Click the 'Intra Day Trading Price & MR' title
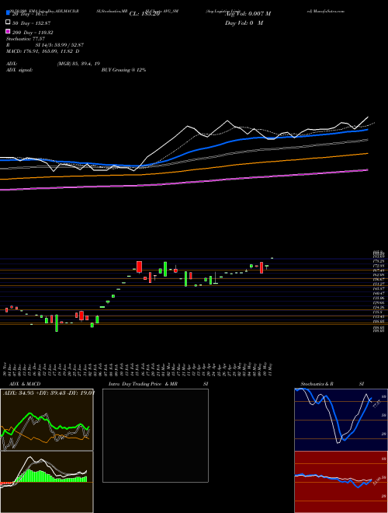The image size is (388, 513). pyautogui.click(x=143, y=384)
